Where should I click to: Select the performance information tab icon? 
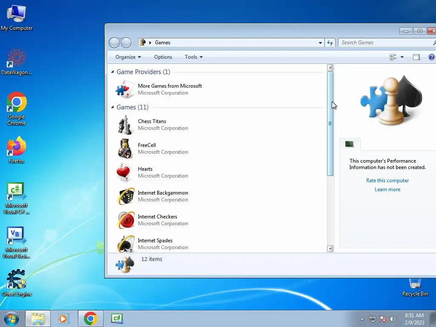click(x=350, y=144)
